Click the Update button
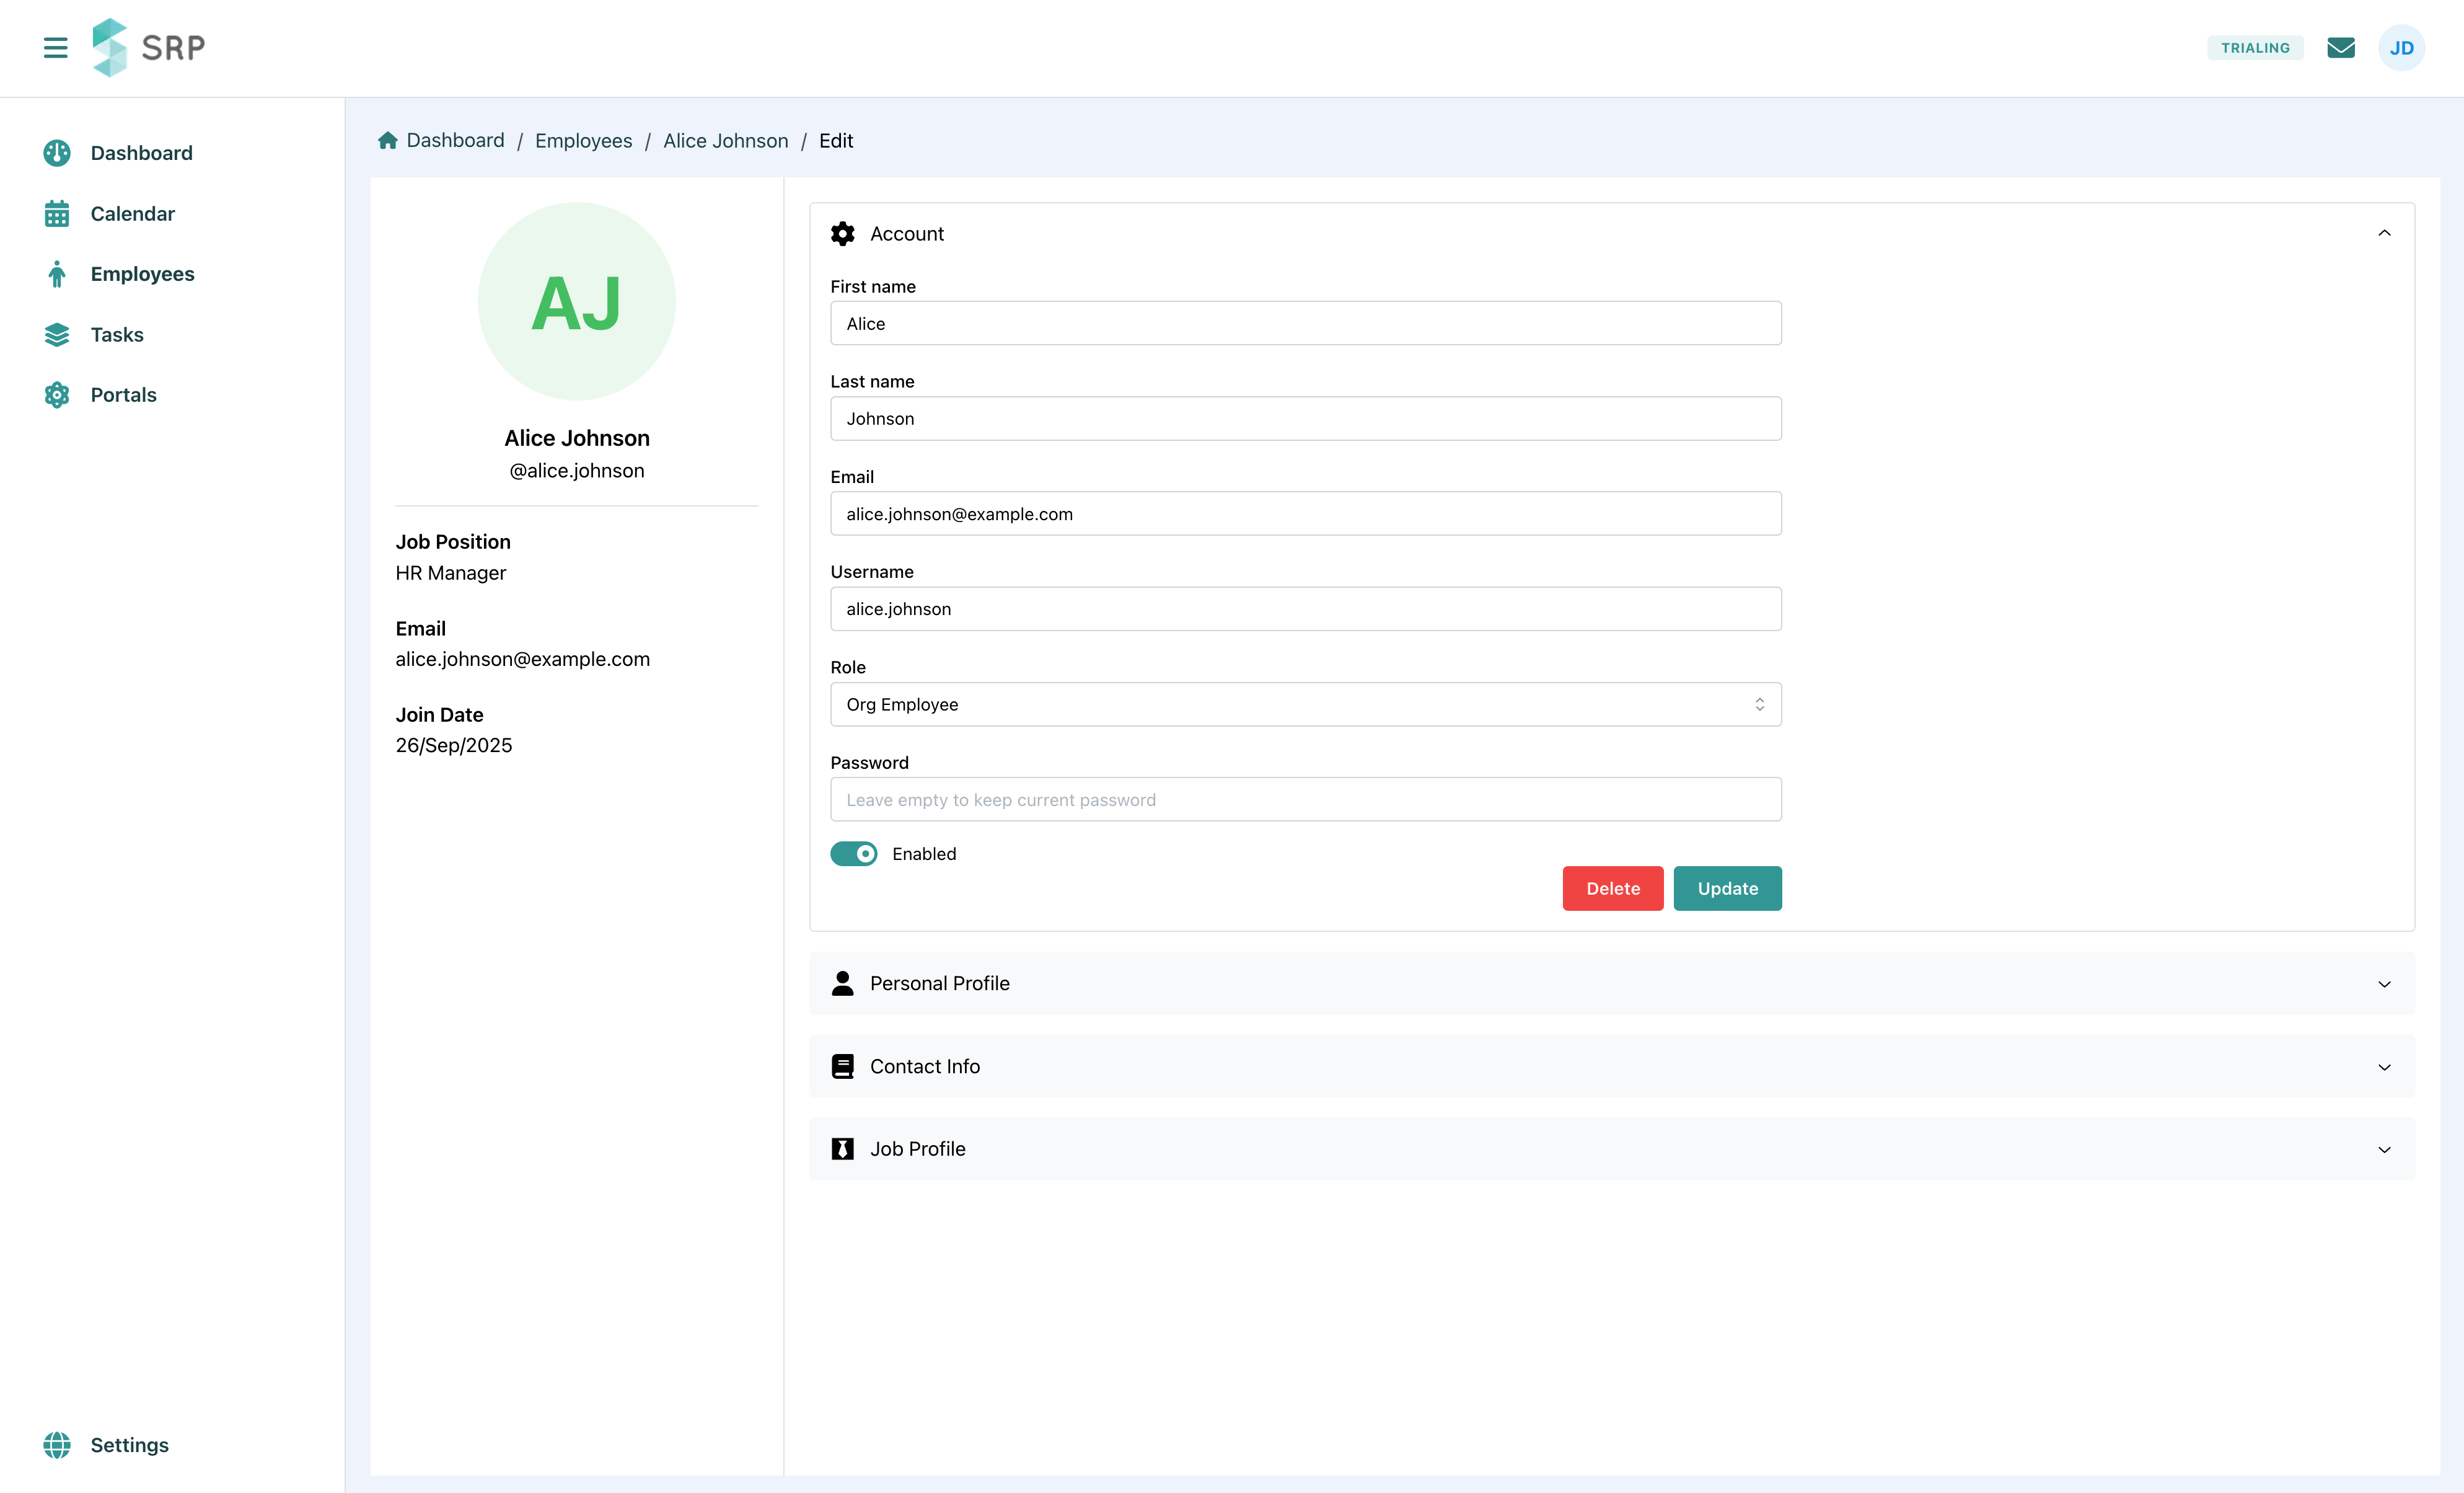2464x1493 pixels. (1727, 888)
